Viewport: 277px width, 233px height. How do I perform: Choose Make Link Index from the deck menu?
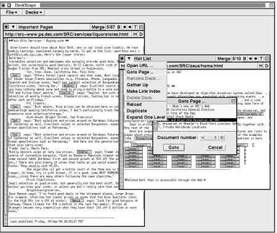point(146,91)
